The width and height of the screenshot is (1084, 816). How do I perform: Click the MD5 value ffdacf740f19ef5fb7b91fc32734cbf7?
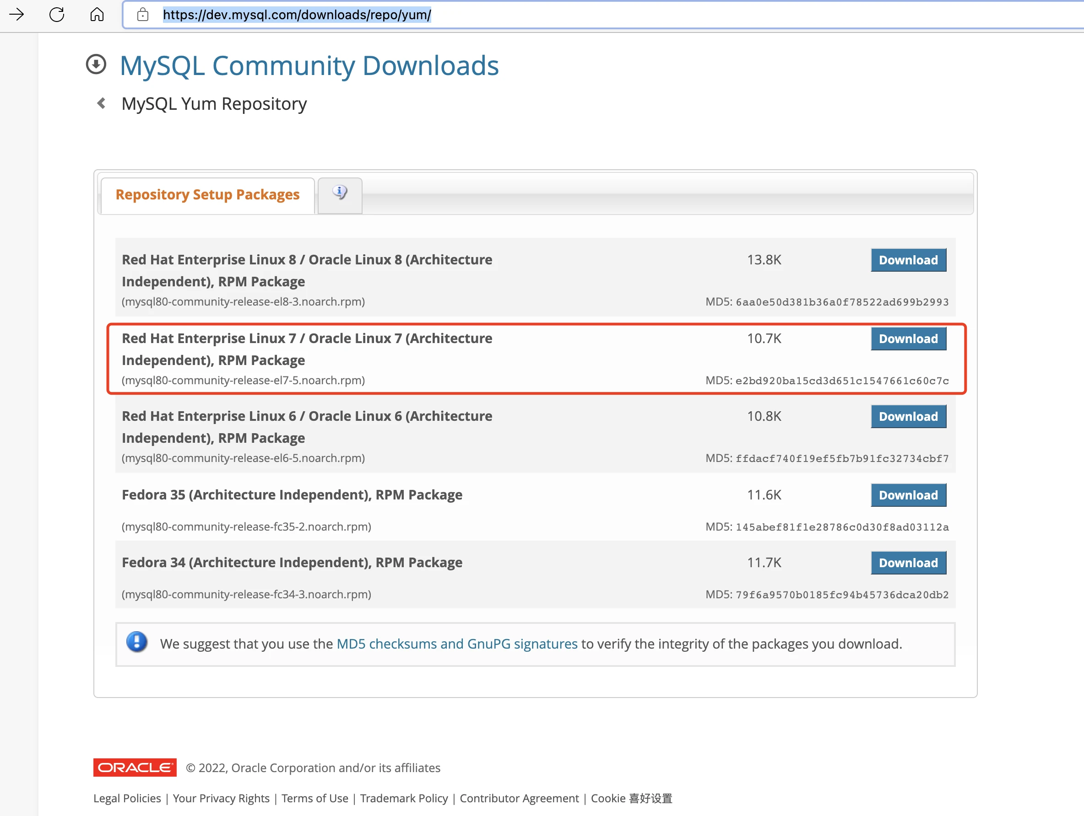coord(842,459)
